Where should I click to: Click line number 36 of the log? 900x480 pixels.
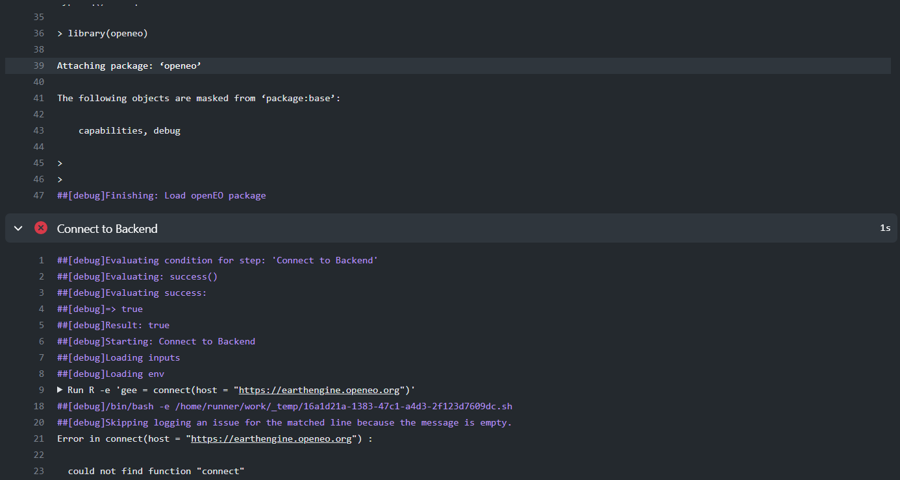[x=38, y=33]
